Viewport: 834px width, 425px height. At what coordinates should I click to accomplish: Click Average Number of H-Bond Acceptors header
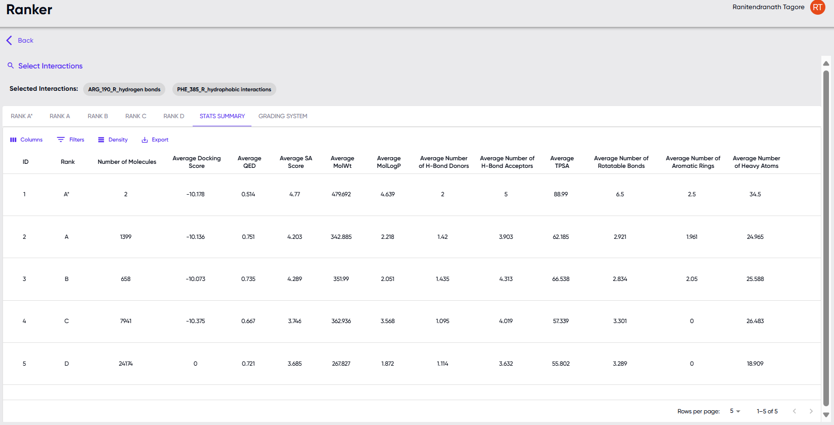click(x=507, y=162)
